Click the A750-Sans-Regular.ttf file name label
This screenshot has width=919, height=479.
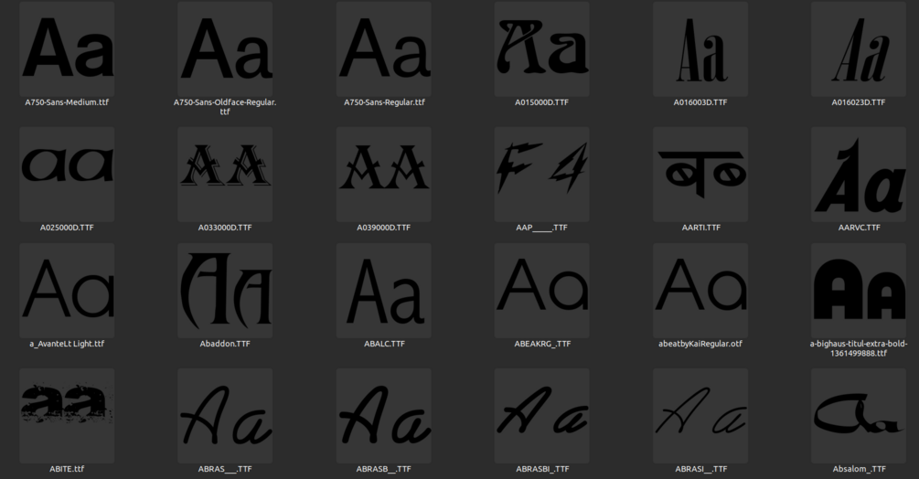(384, 101)
